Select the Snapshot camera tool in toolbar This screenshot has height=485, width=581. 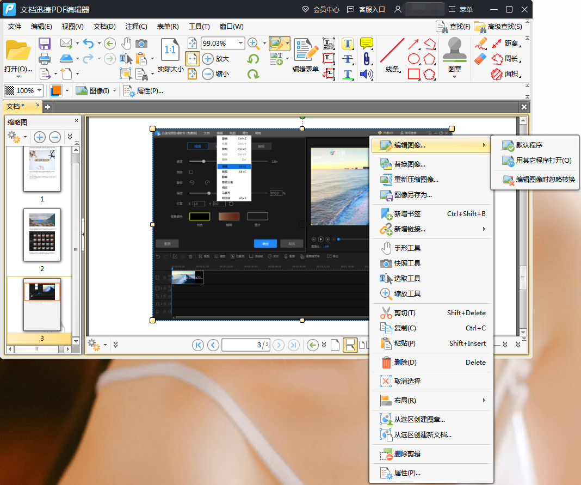tap(141, 44)
